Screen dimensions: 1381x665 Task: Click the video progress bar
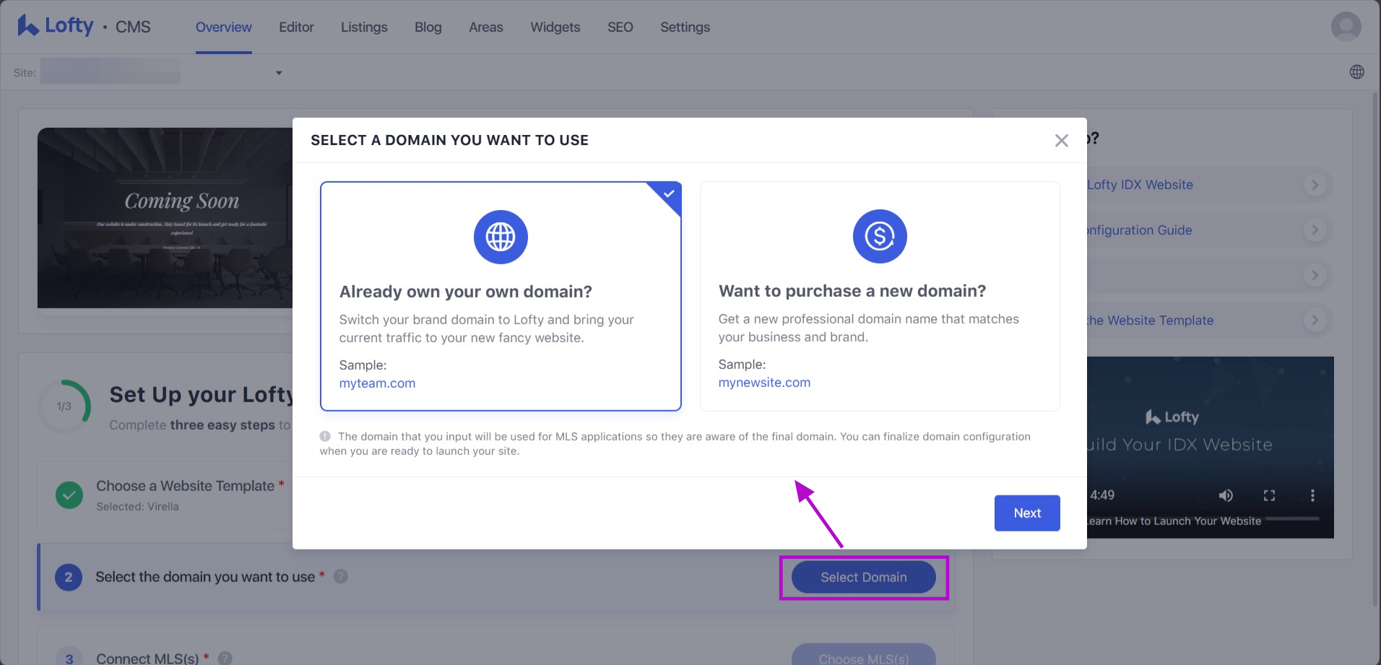pyautogui.click(x=1291, y=518)
